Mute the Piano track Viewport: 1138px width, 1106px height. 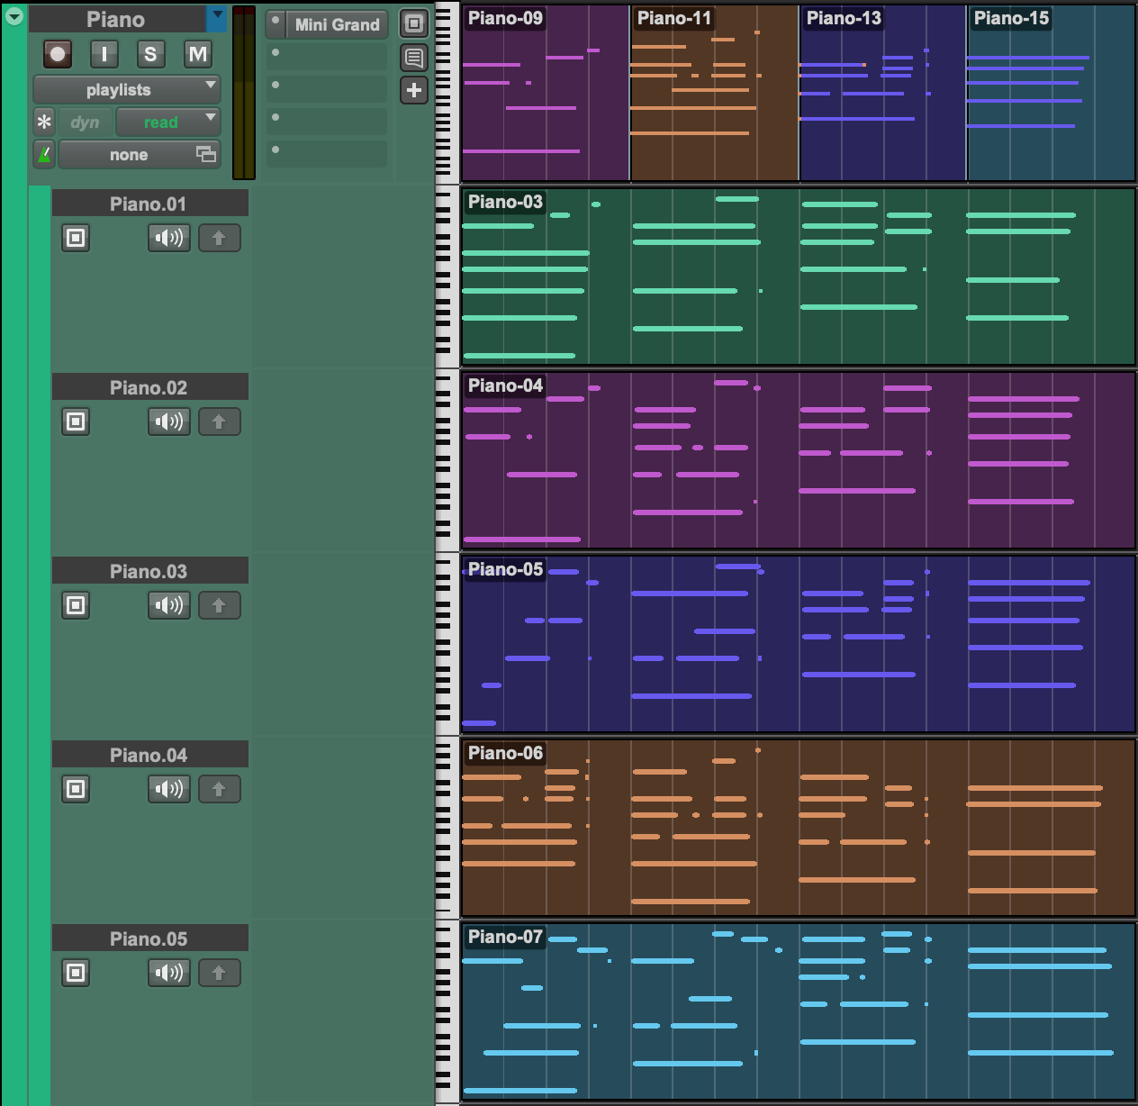pos(197,54)
